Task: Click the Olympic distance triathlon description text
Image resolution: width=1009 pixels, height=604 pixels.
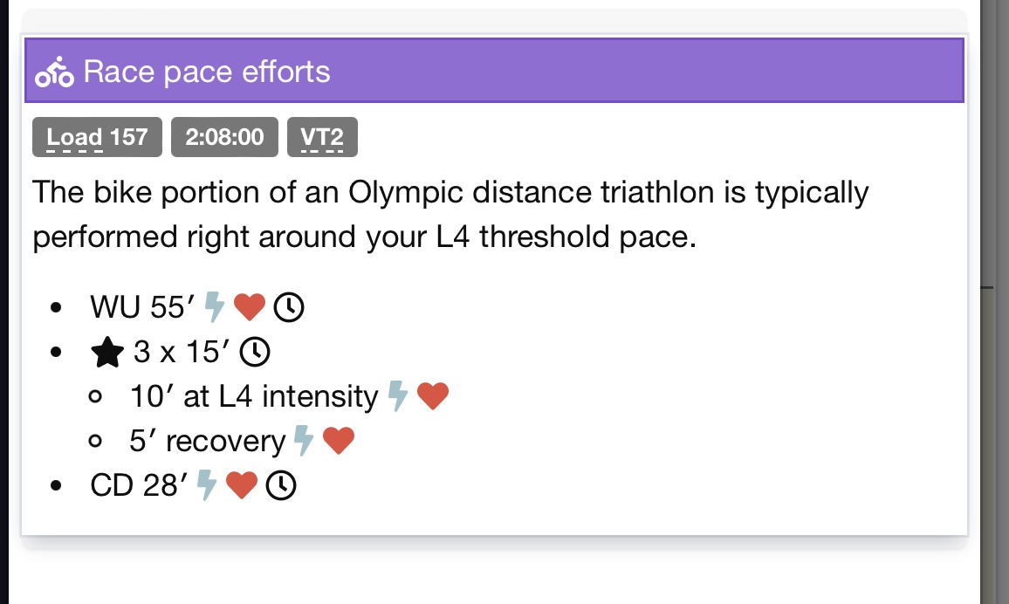Action: (x=450, y=214)
